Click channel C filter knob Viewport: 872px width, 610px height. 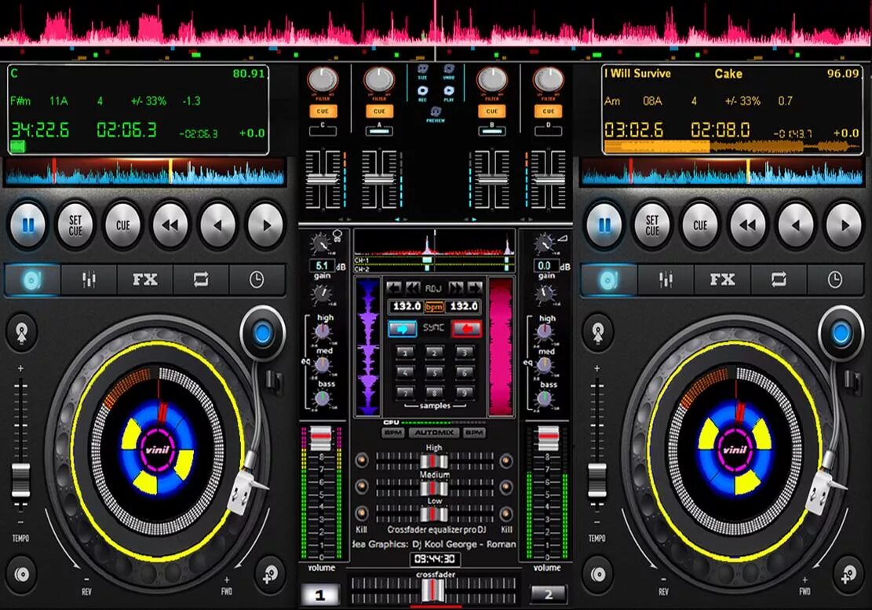(323, 81)
